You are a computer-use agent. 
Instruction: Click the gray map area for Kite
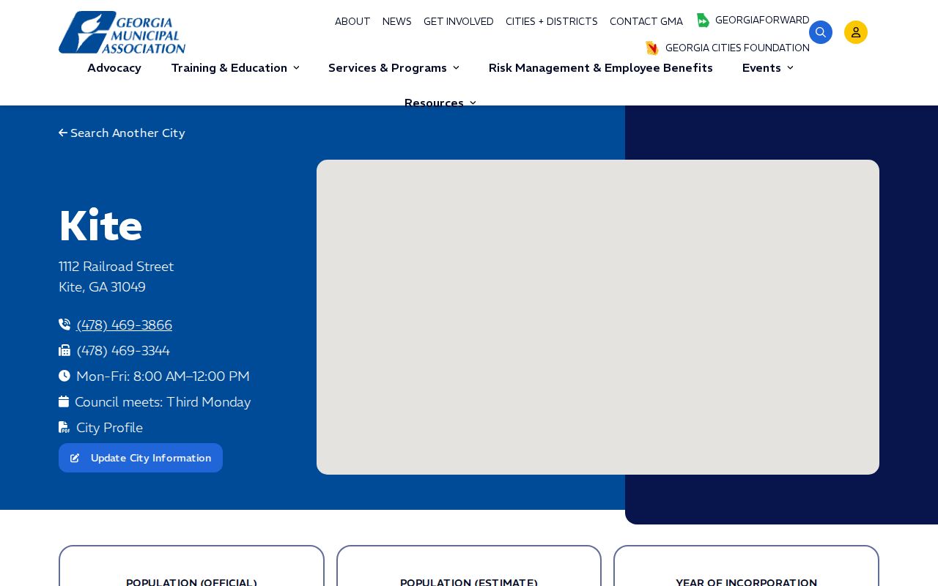(598, 317)
